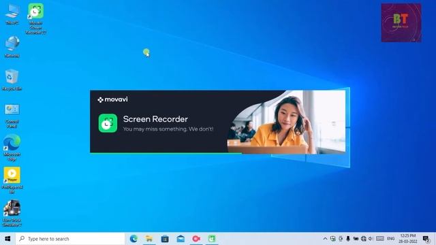Open the Network desktop icon
This screenshot has height=245, width=436.
click(12, 47)
